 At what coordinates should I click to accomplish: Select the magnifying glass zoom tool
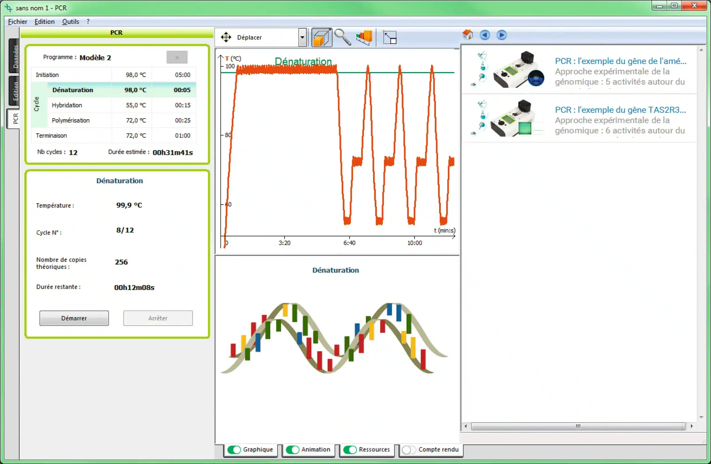coord(342,37)
